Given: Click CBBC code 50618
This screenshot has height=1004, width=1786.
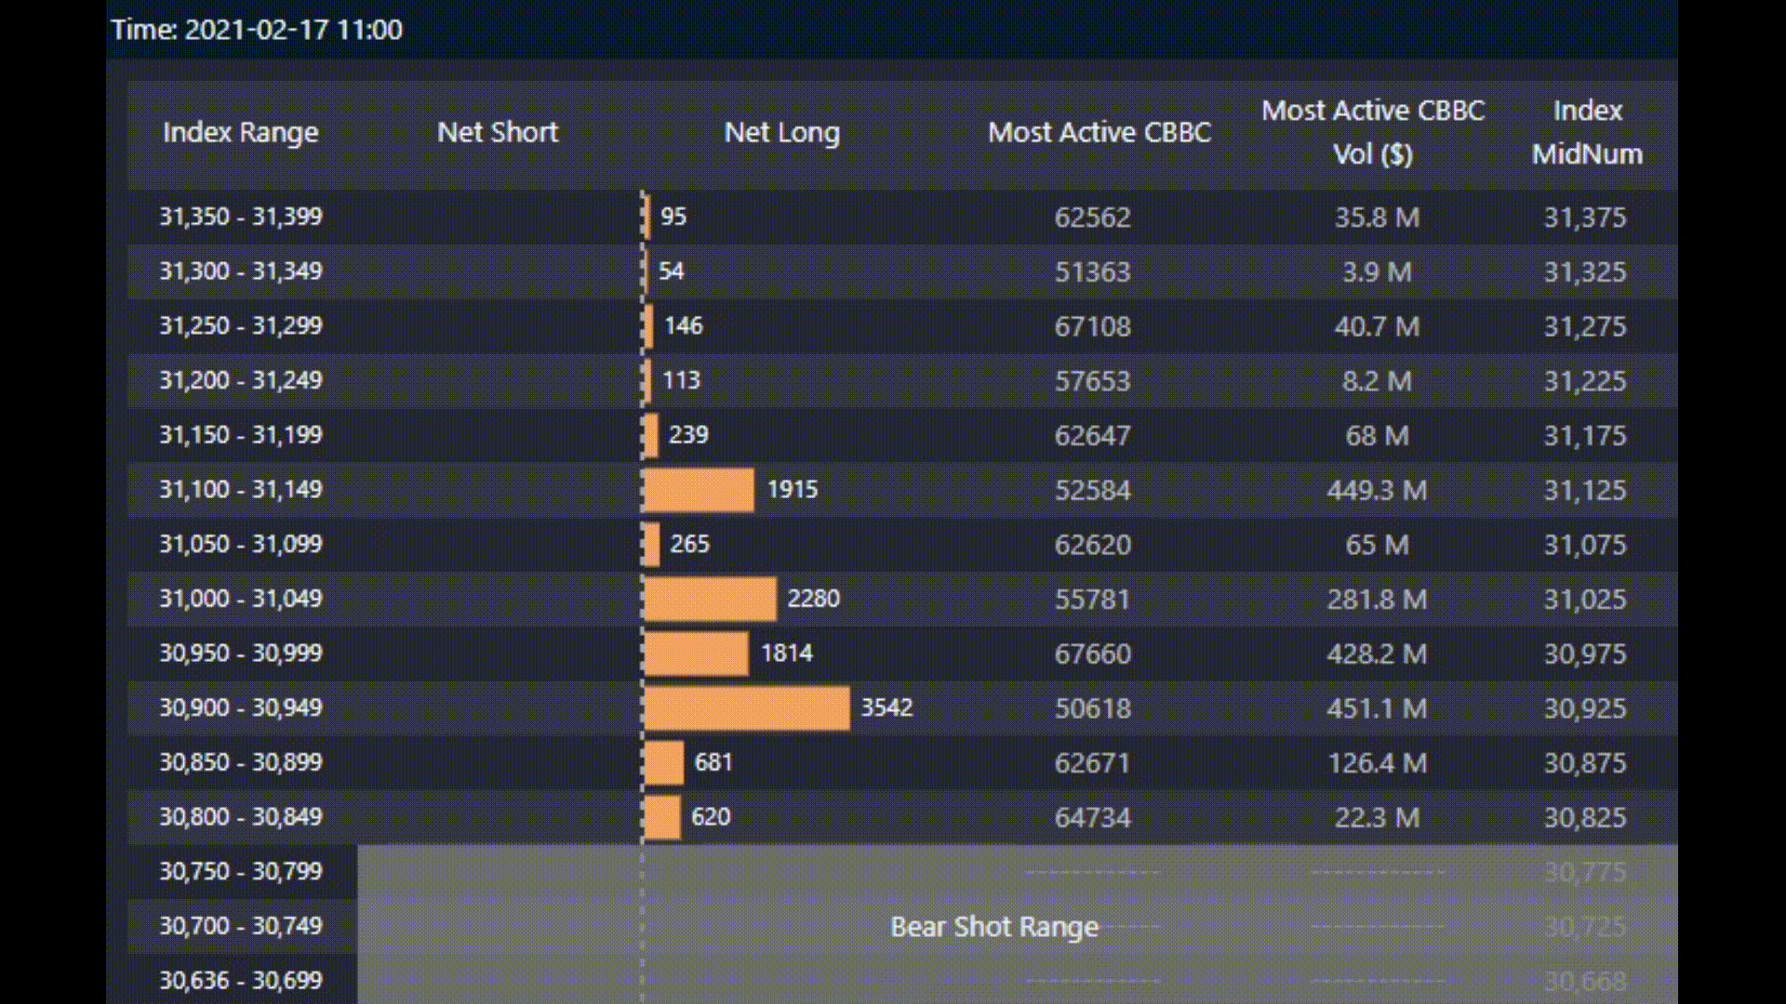Looking at the screenshot, I should [1092, 708].
